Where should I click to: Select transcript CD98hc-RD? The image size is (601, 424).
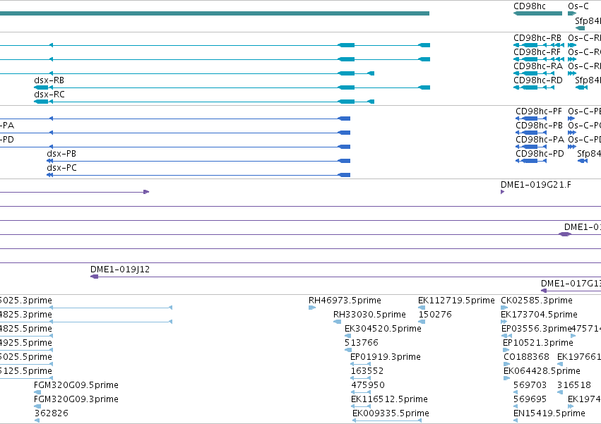537,80
